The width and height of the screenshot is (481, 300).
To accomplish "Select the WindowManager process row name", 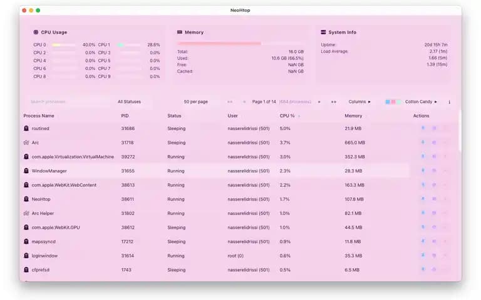I will 49,171.
